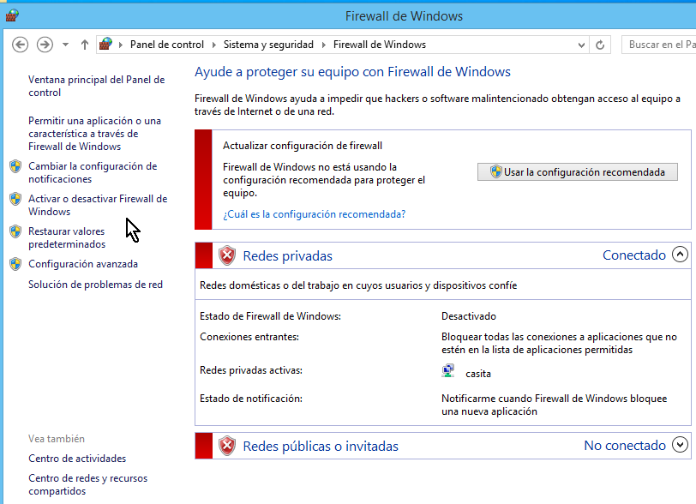Click the Redes privadas heading
The width and height of the screenshot is (696, 504).
[x=288, y=255]
